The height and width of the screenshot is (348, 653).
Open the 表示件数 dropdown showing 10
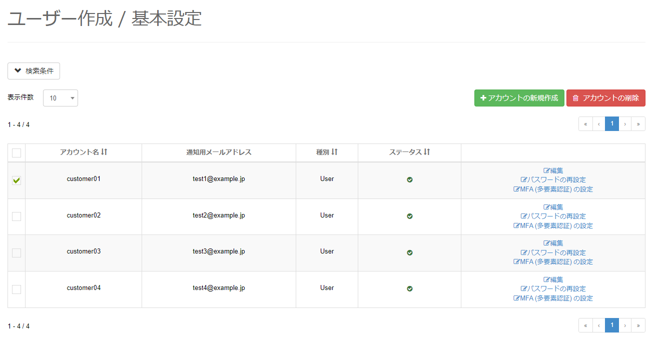point(61,98)
